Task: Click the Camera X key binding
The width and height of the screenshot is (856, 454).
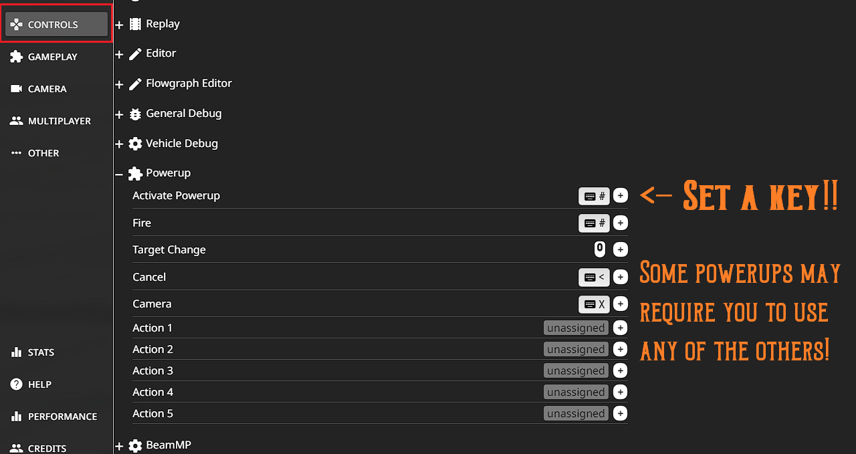Action: tap(594, 304)
